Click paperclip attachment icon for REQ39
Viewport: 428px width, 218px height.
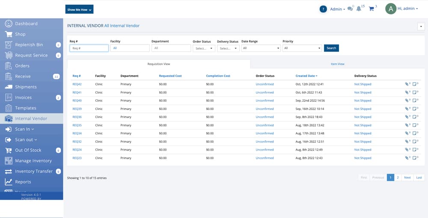click(x=407, y=109)
